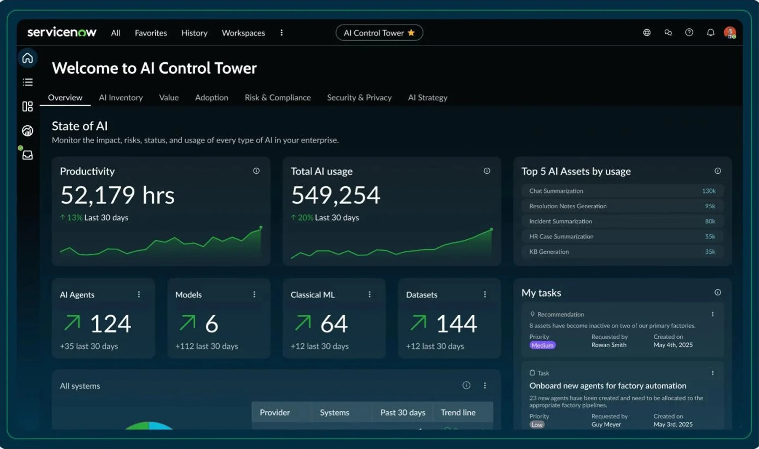Open the help question mark icon
The height and width of the screenshot is (449, 759).
[x=689, y=32]
